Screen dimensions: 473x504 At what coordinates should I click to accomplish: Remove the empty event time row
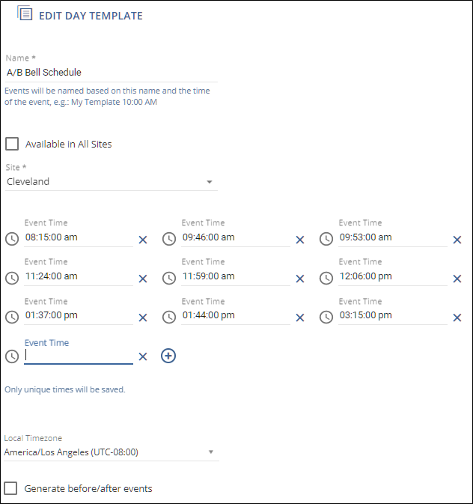[x=143, y=356]
